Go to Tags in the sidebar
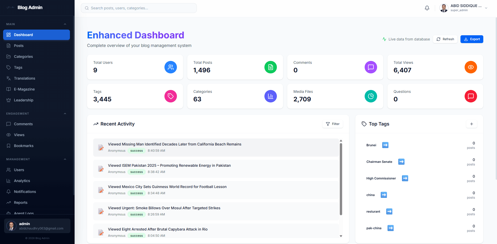Image resolution: width=497 pixels, height=244 pixels. (x=37, y=67)
